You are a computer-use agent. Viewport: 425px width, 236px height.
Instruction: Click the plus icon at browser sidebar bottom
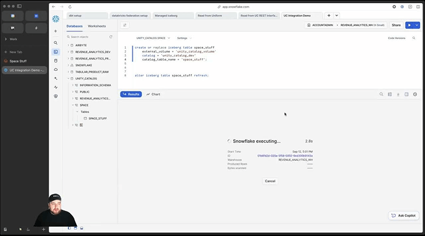pyautogui.click(x=43, y=229)
